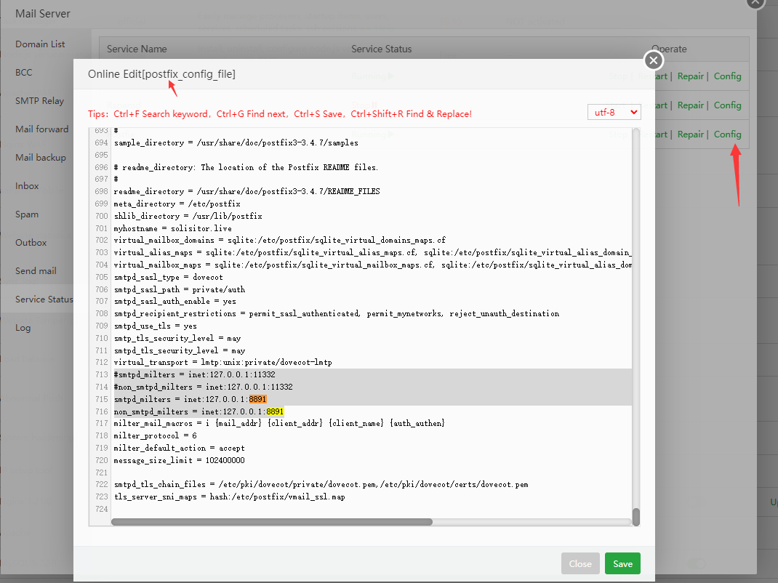Click the Close button in editor dialog
The image size is (778, 583).
click(x=580, y=563)
